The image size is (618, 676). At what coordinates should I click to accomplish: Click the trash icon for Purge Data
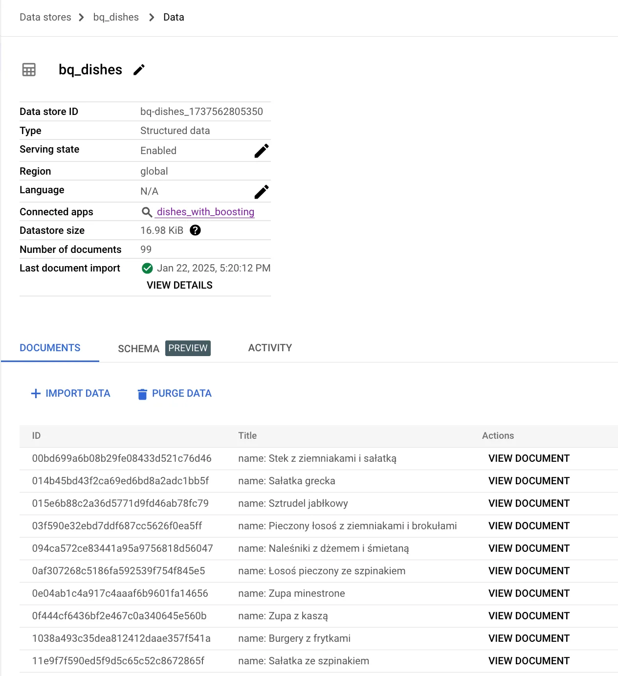point(142,394)
